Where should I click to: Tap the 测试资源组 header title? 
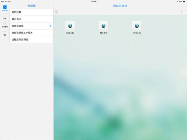click(x=120, y=6)
